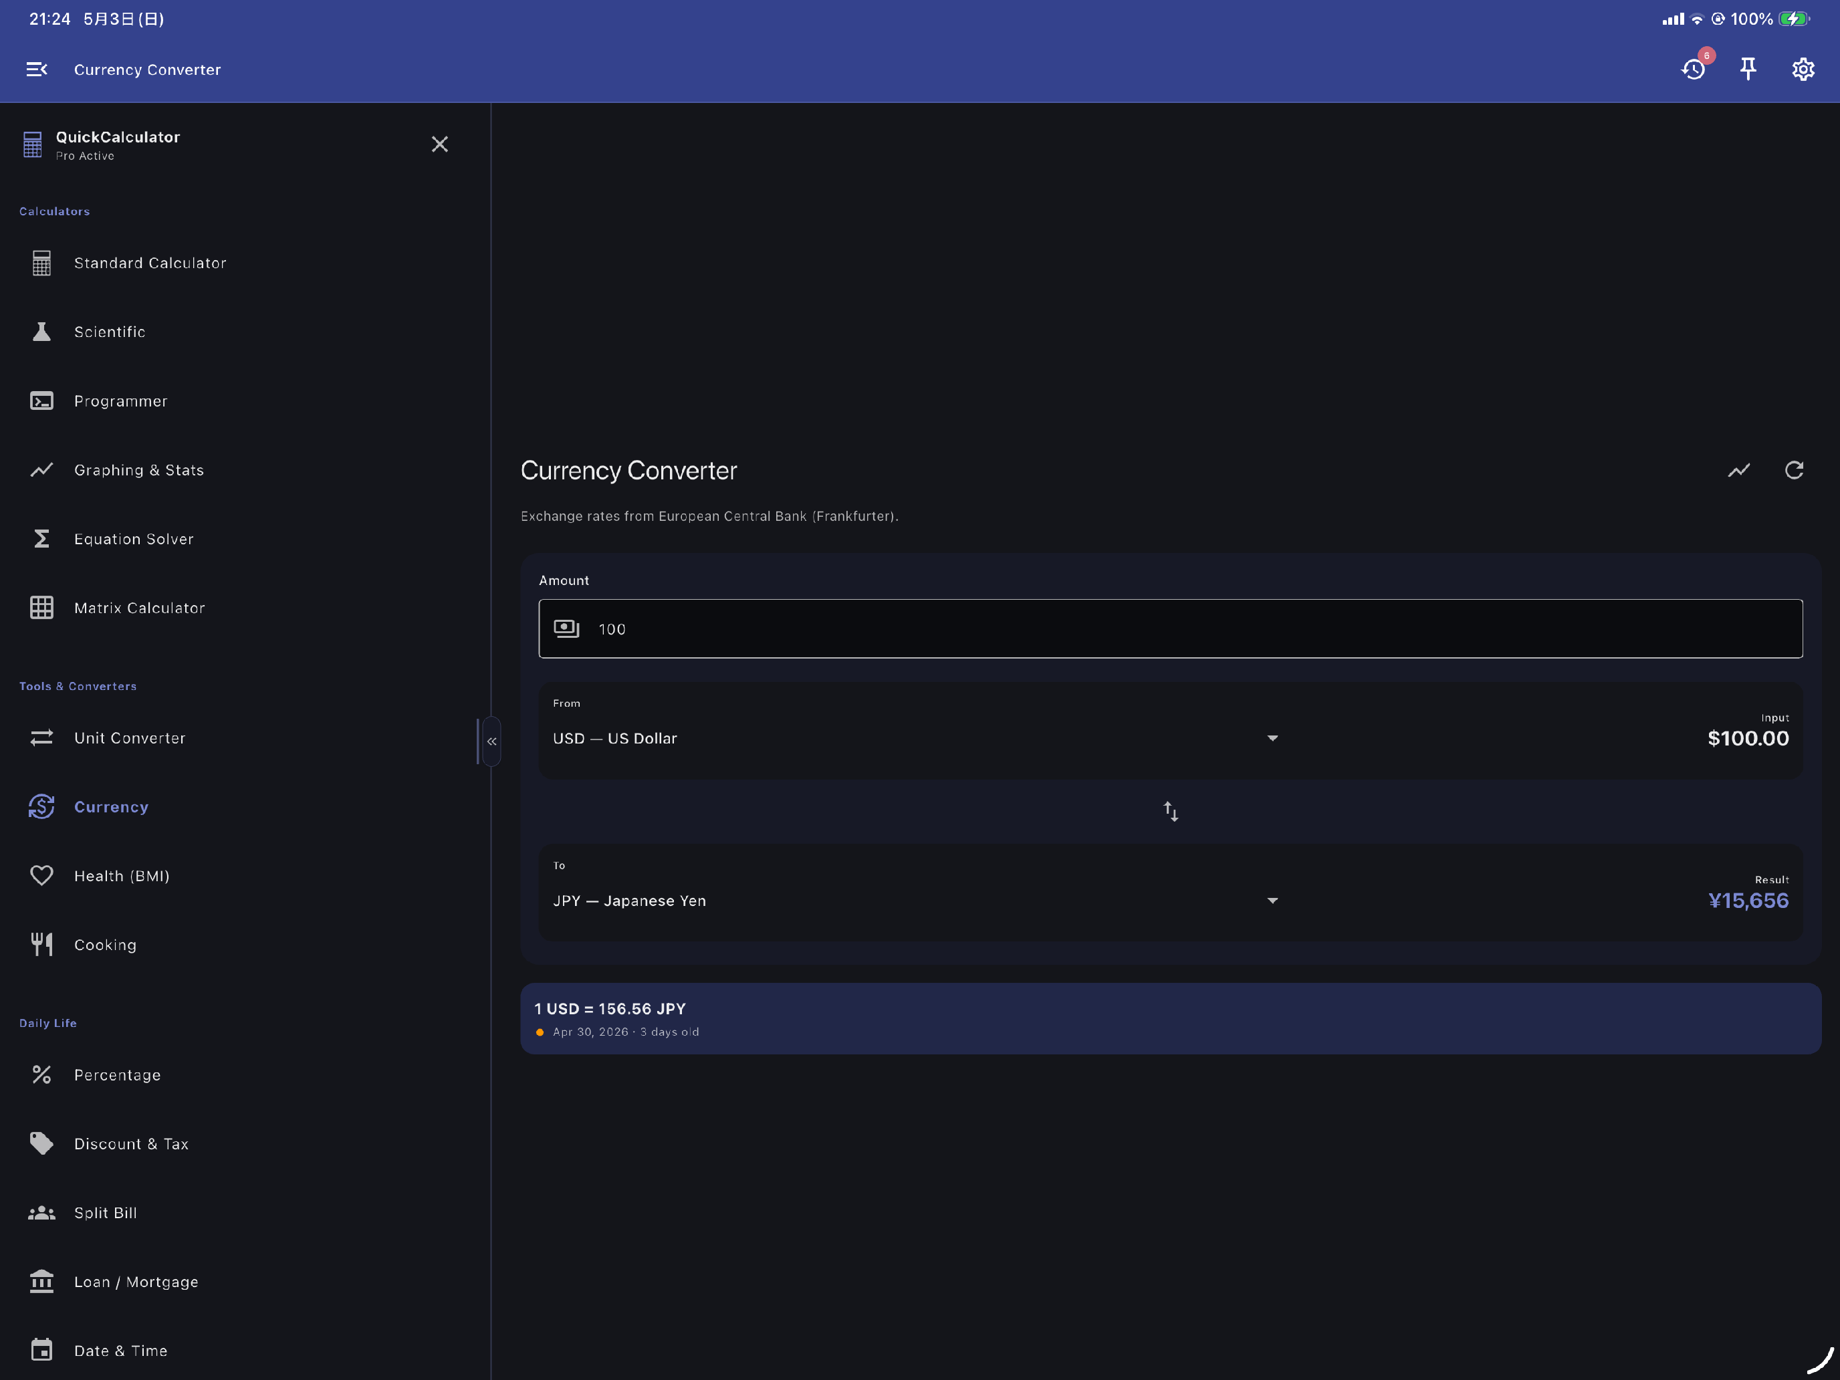Click the $100.00 input value

(1748, 739)
